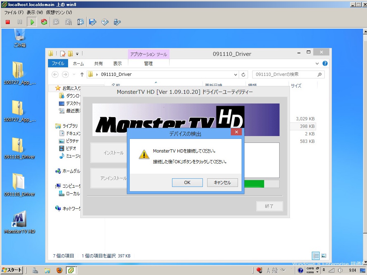The image size is (367, 275).
Task: Click the blue ファイル tab in Explorer ribbon
Action: tap(58, 63)
